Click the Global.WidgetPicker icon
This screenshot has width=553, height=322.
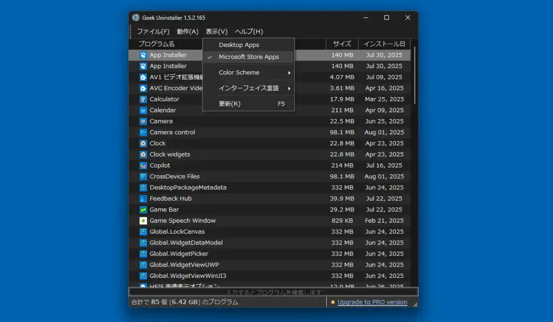tap(143, 254)
